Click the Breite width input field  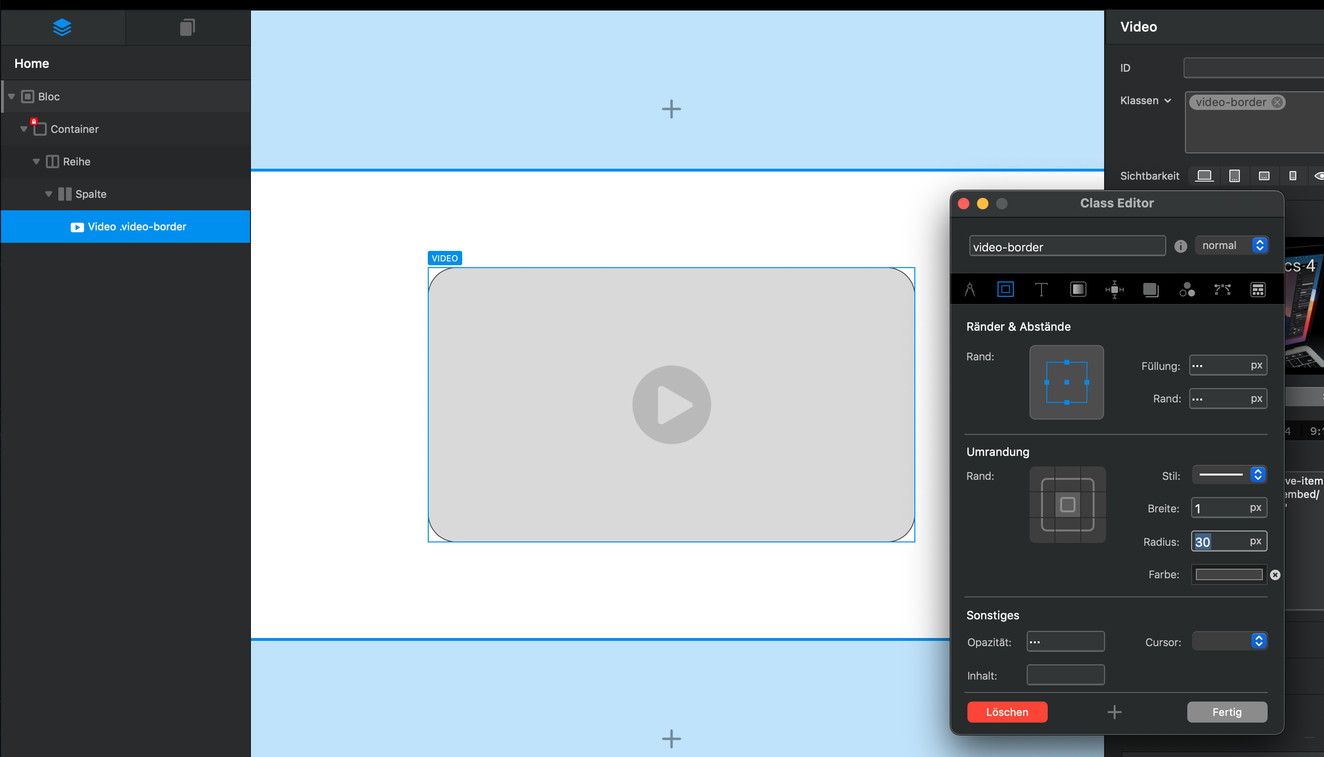pos(1219,508)
